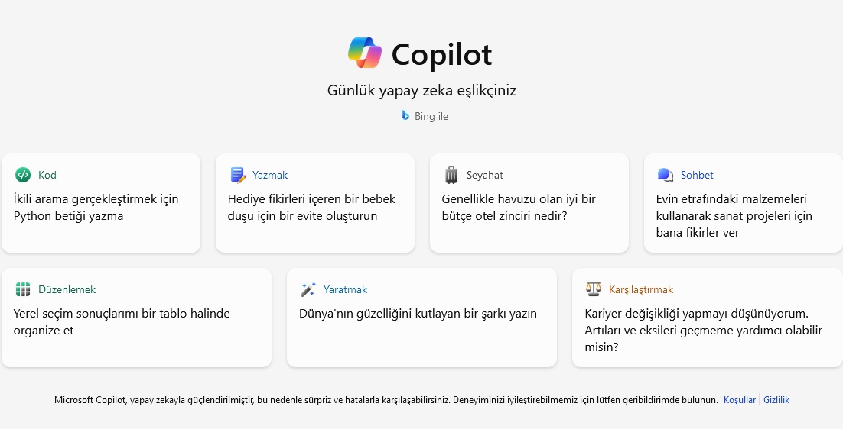
Task: Click the Yazmak notepad pencil icon
Action: pyautogui.click(x=238, y=175)
